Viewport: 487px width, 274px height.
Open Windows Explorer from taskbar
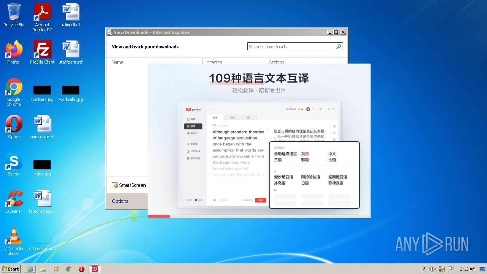[43, 269]
